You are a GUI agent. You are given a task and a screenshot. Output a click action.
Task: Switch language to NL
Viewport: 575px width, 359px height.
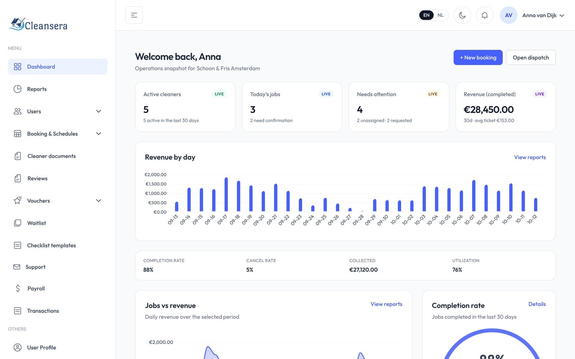coord(441,15)
